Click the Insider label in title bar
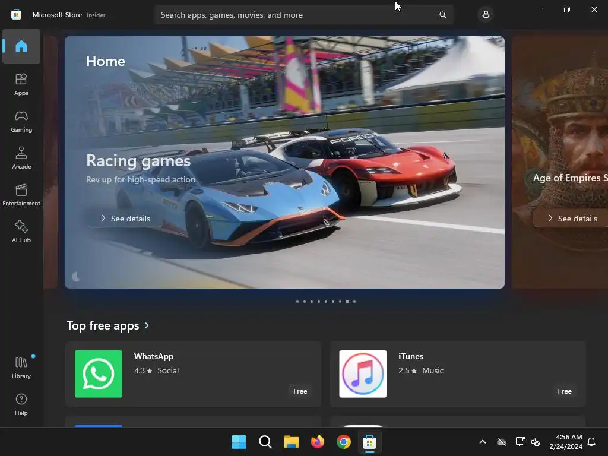 coord(96,15)
